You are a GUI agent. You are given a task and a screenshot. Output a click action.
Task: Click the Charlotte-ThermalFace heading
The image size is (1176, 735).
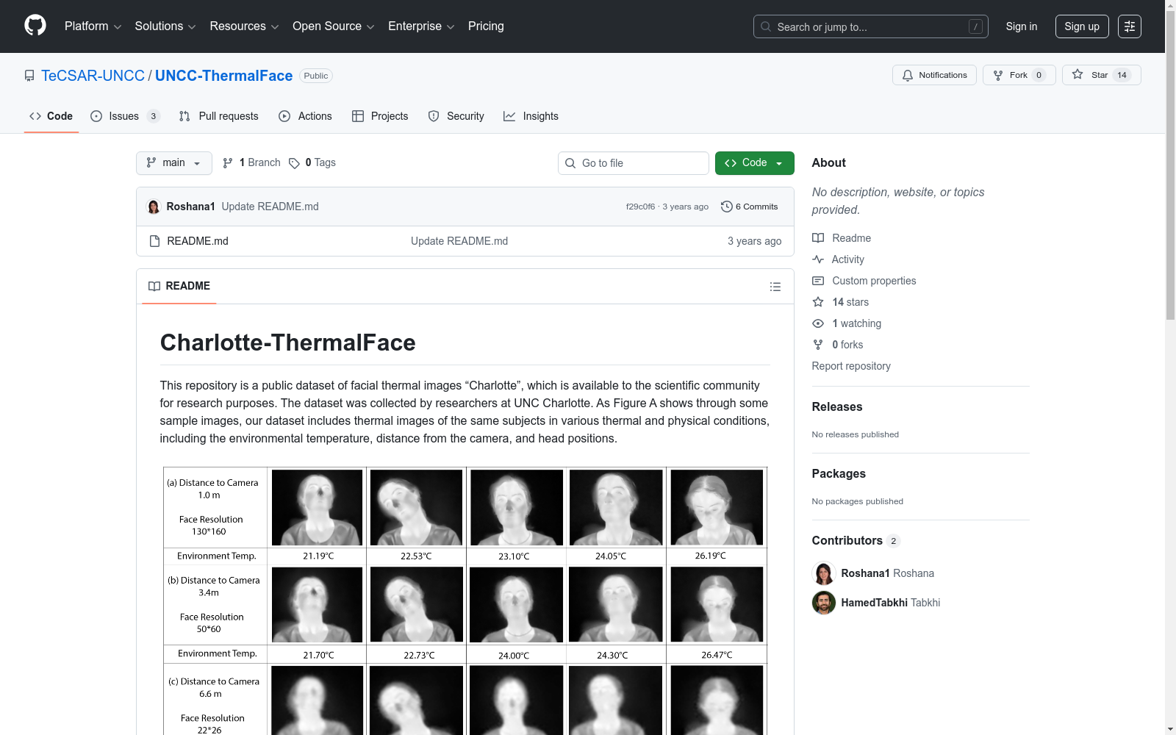(x=288, y=343)
